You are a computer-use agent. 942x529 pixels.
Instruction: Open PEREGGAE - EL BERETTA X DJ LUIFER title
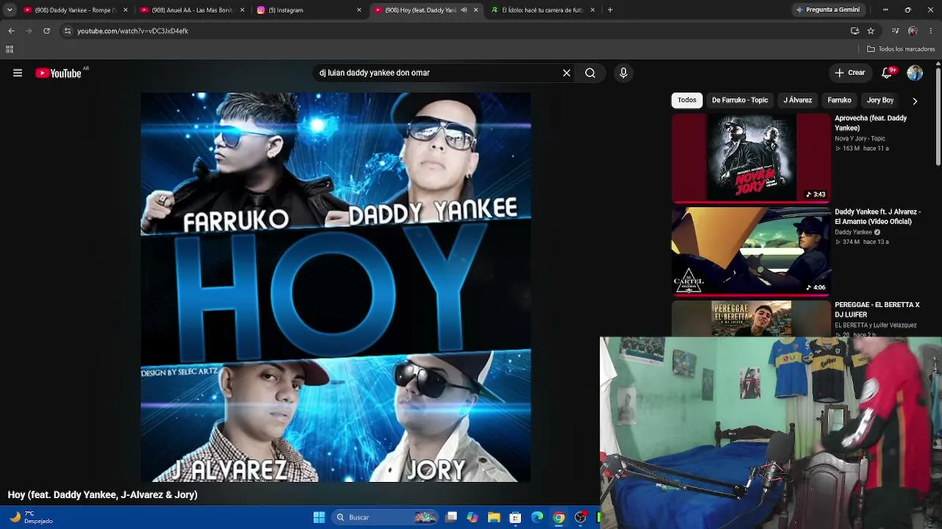[877, 309]
